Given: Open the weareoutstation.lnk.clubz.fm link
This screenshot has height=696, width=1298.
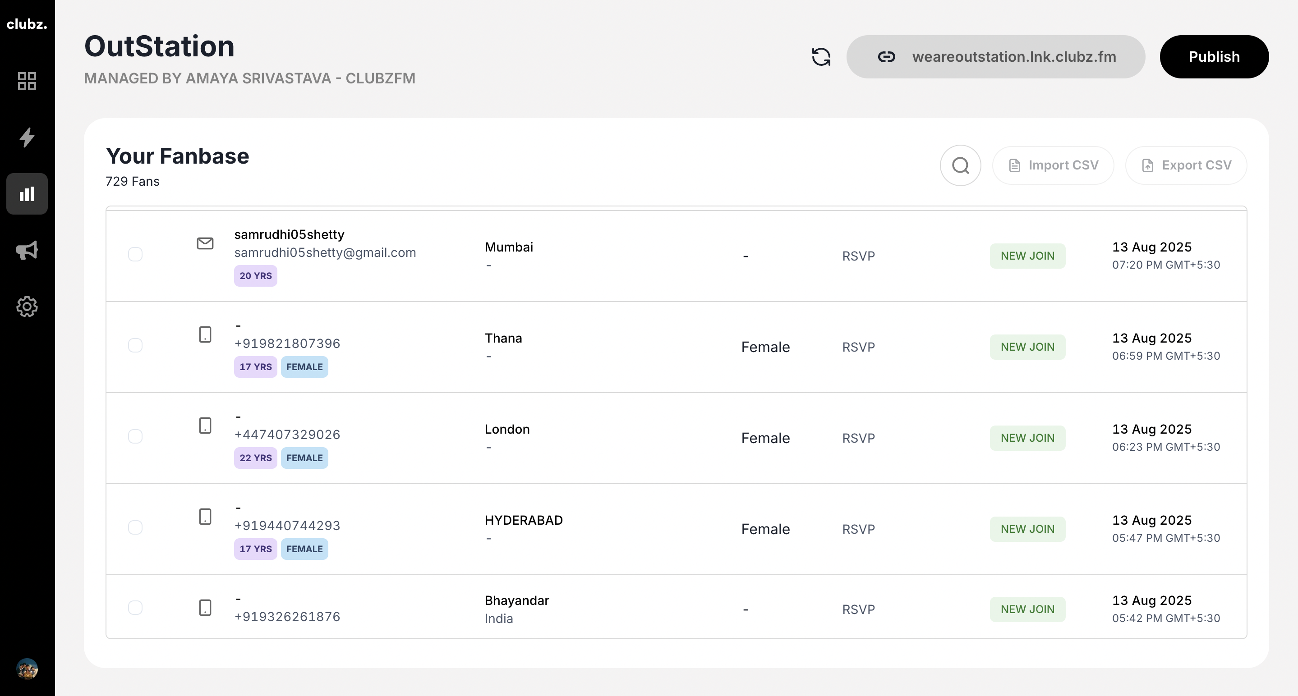Looking at the screenshot, I should click(x=995, y=57).
